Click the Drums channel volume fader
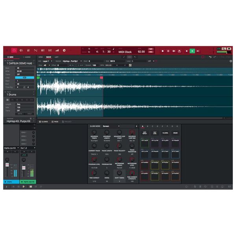This screenshot has width=236, height=236. (7, 165)
